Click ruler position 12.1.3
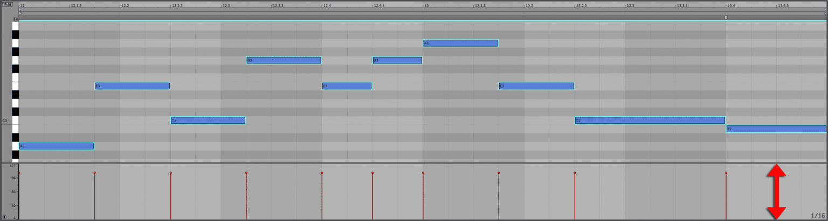This screenshot has width=828, height=221. [x=76, y=5]
